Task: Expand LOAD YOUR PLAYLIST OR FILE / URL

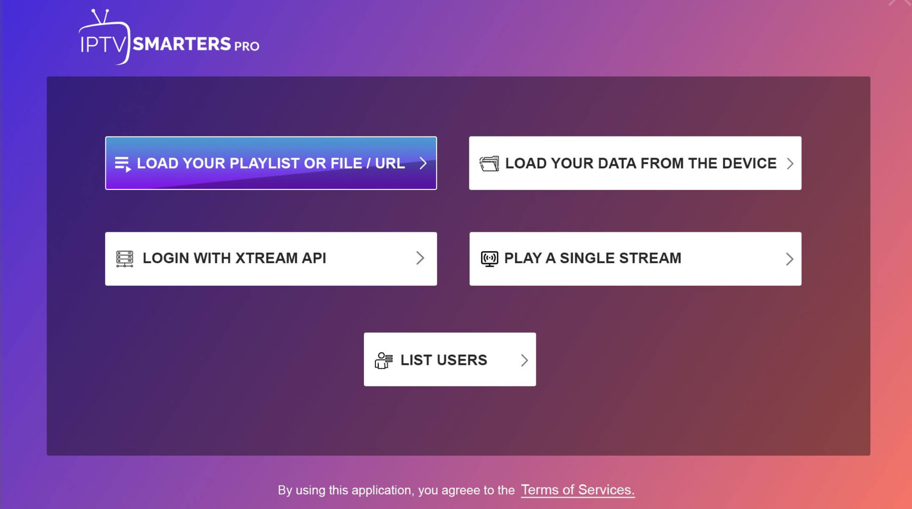Action: 271,163
